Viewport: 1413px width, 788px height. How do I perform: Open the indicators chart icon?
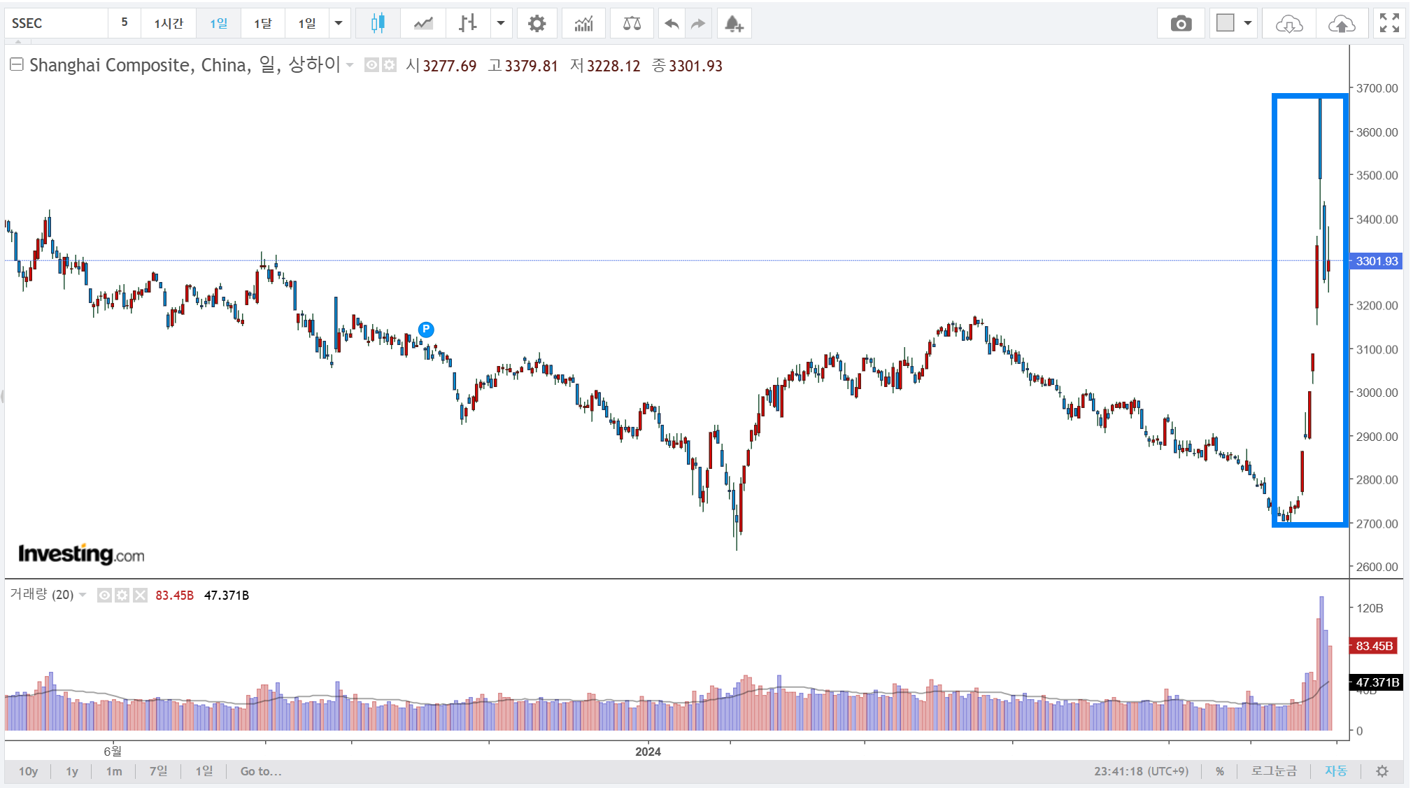pyautogui.click(x=583, y=24)
